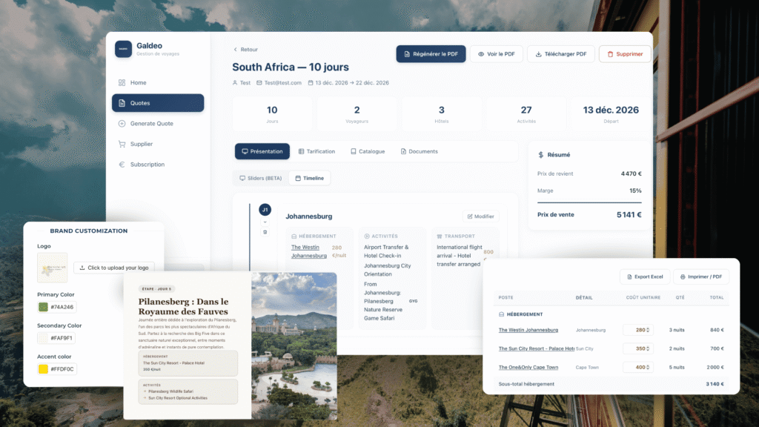Open Subscription euro icon in sidebar
The image size is (759, 427).
[x=122, y=165]
